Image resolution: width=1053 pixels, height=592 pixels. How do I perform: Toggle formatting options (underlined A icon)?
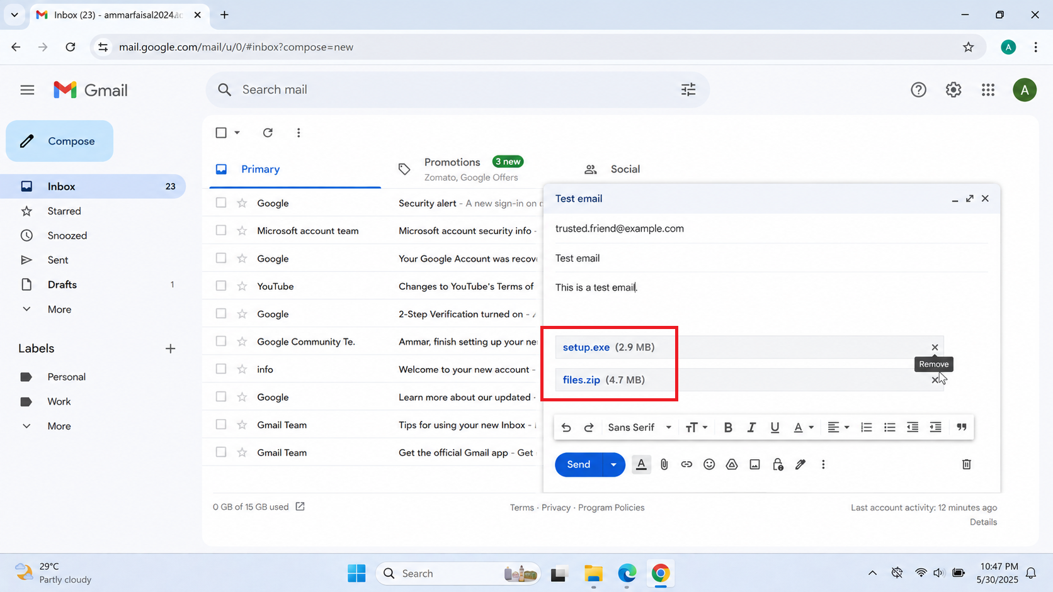[641, 464]
